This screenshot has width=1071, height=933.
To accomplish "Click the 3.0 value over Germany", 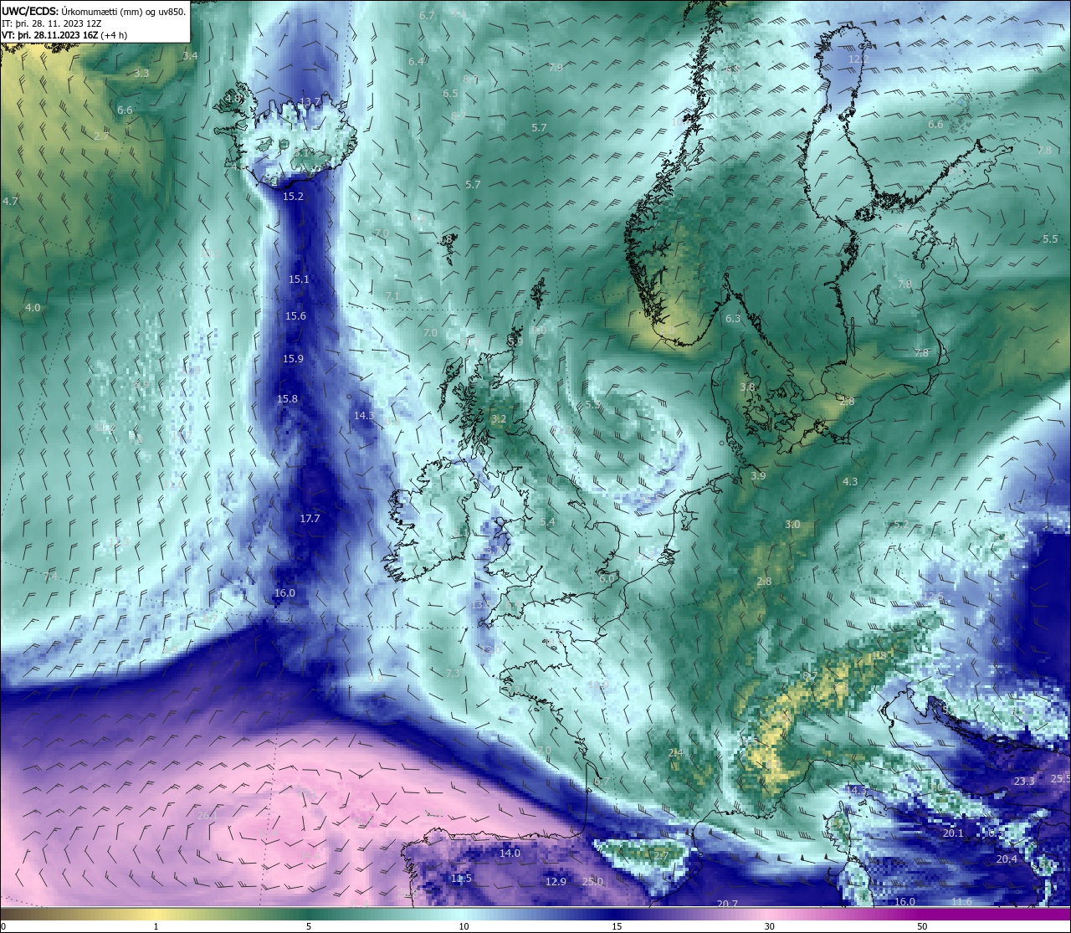I will pyautogui.click(x=792, y=525).
